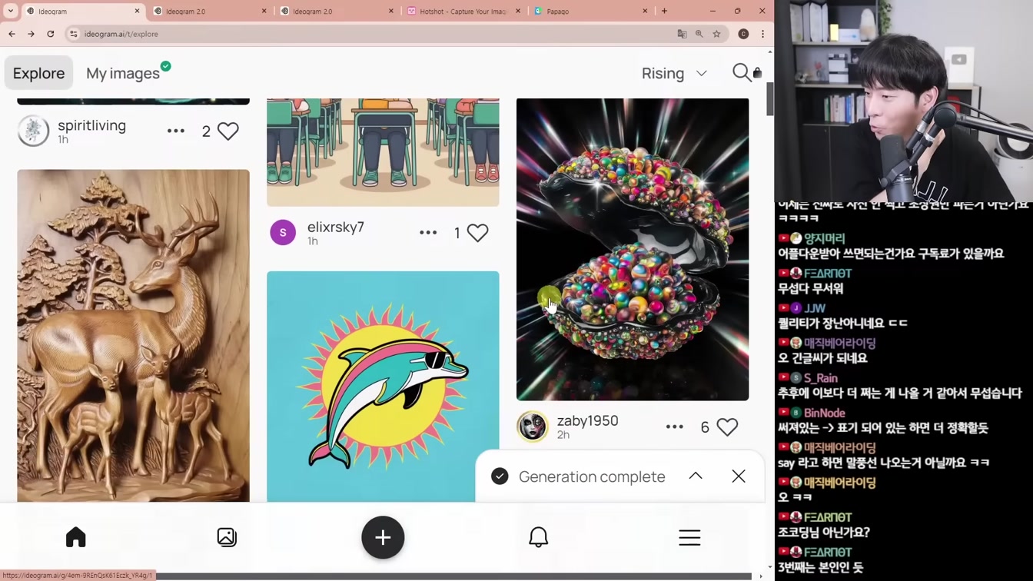Open a new browser tab

point(665,12)
